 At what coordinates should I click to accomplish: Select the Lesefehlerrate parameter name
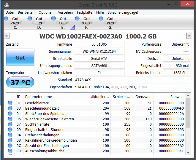point(37,103)
